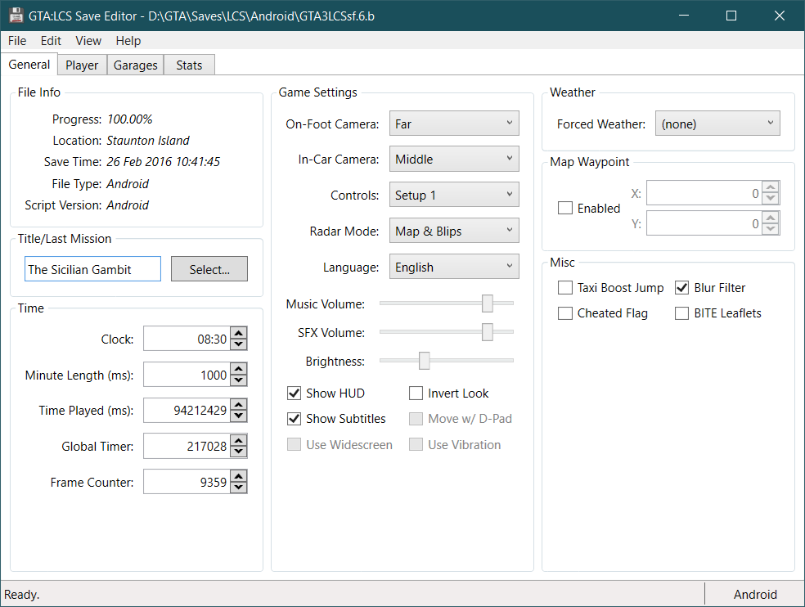The height and width of the screenshot is (607, 805).
Task: Decrement Minute Length using the down arrow
Action: pos(239,380)
